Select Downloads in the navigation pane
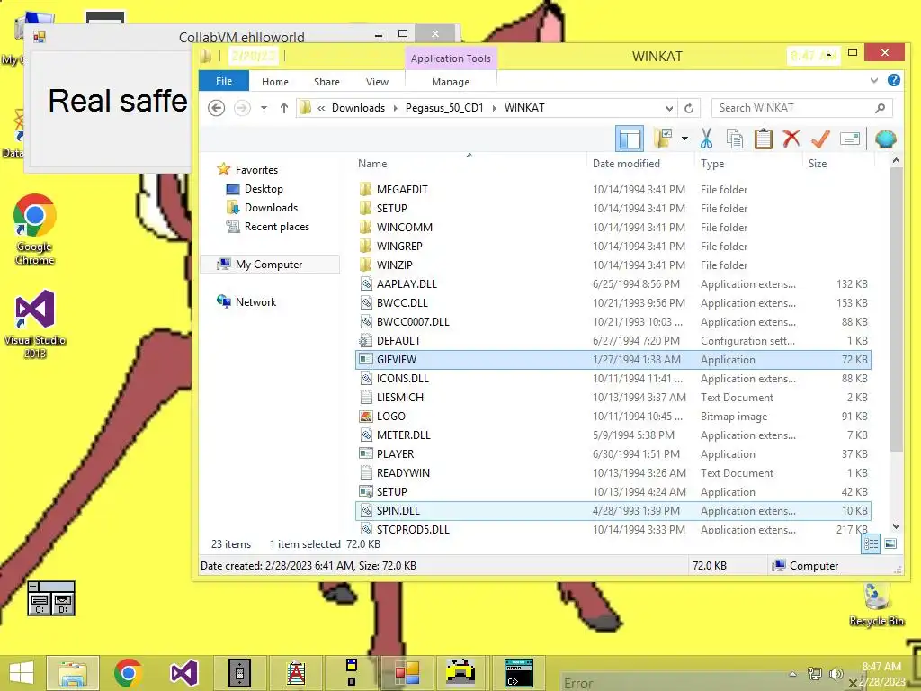The width and height of the screenshot is (921, 691). (x=262, y=208)
